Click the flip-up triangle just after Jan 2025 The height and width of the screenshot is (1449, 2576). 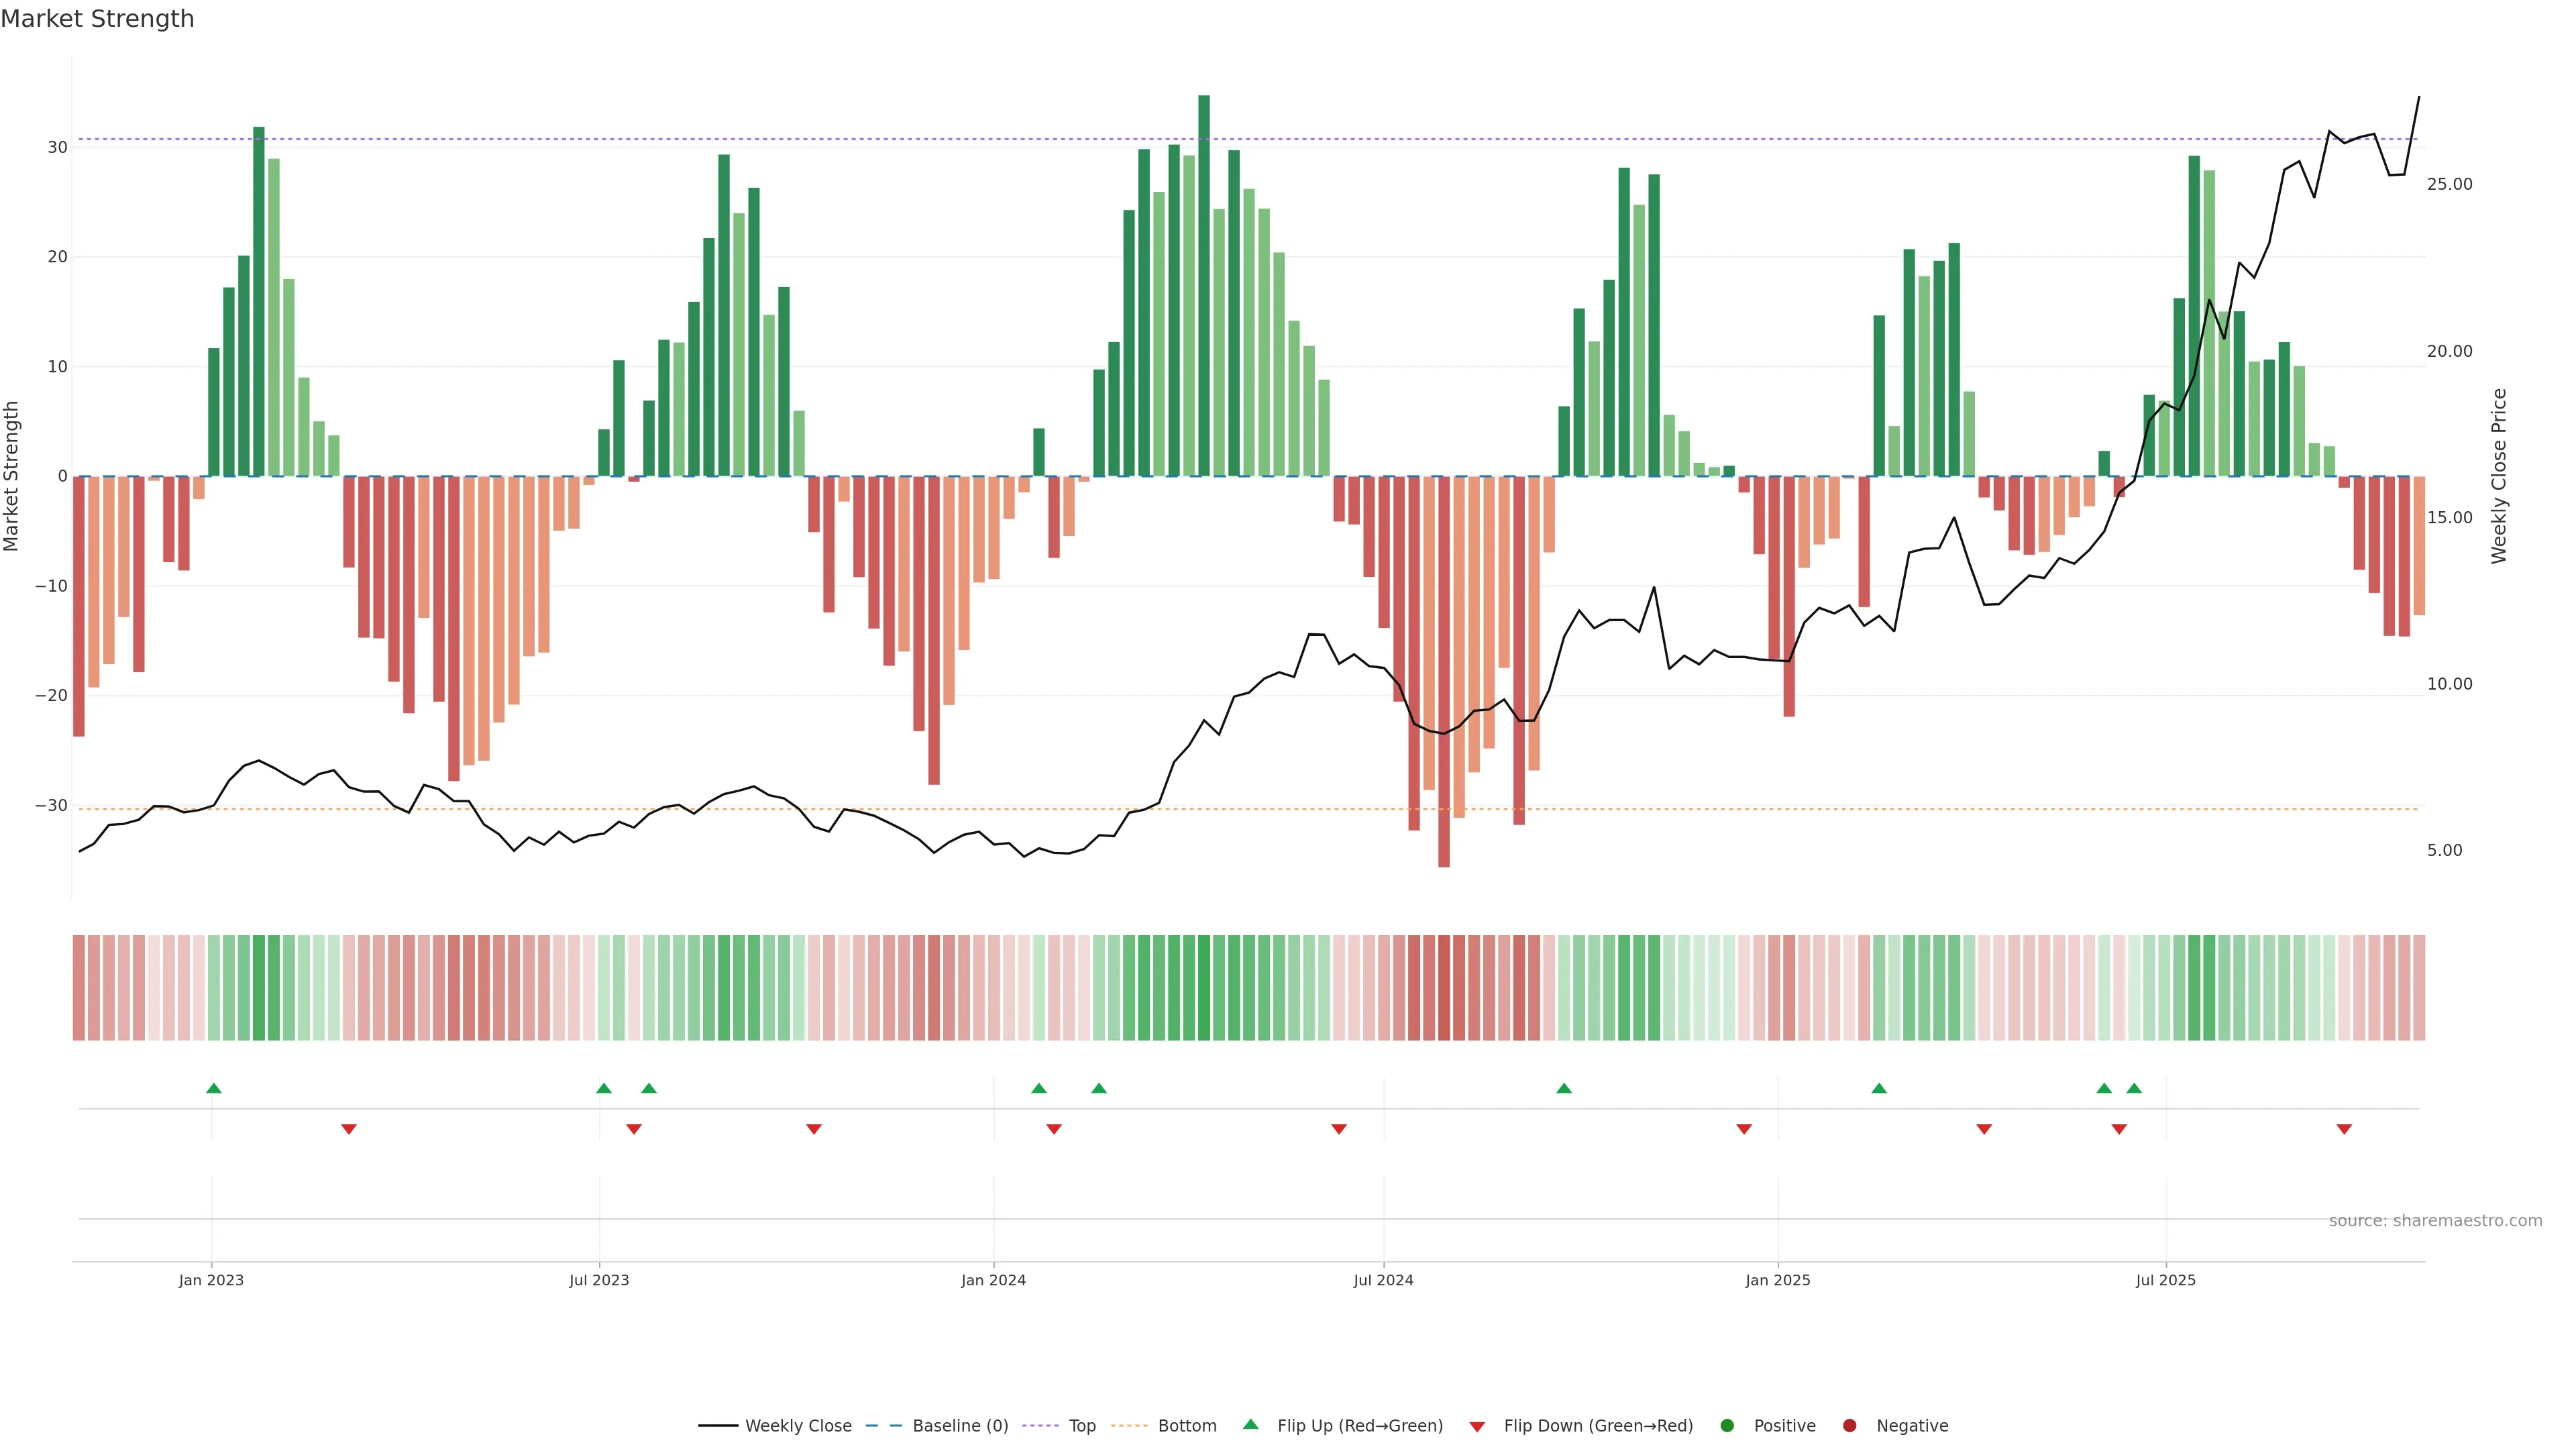pos(1879,1088)
